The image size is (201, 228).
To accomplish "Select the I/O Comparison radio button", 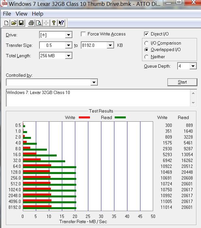I will pyautogui.click(x=146, y=43).
